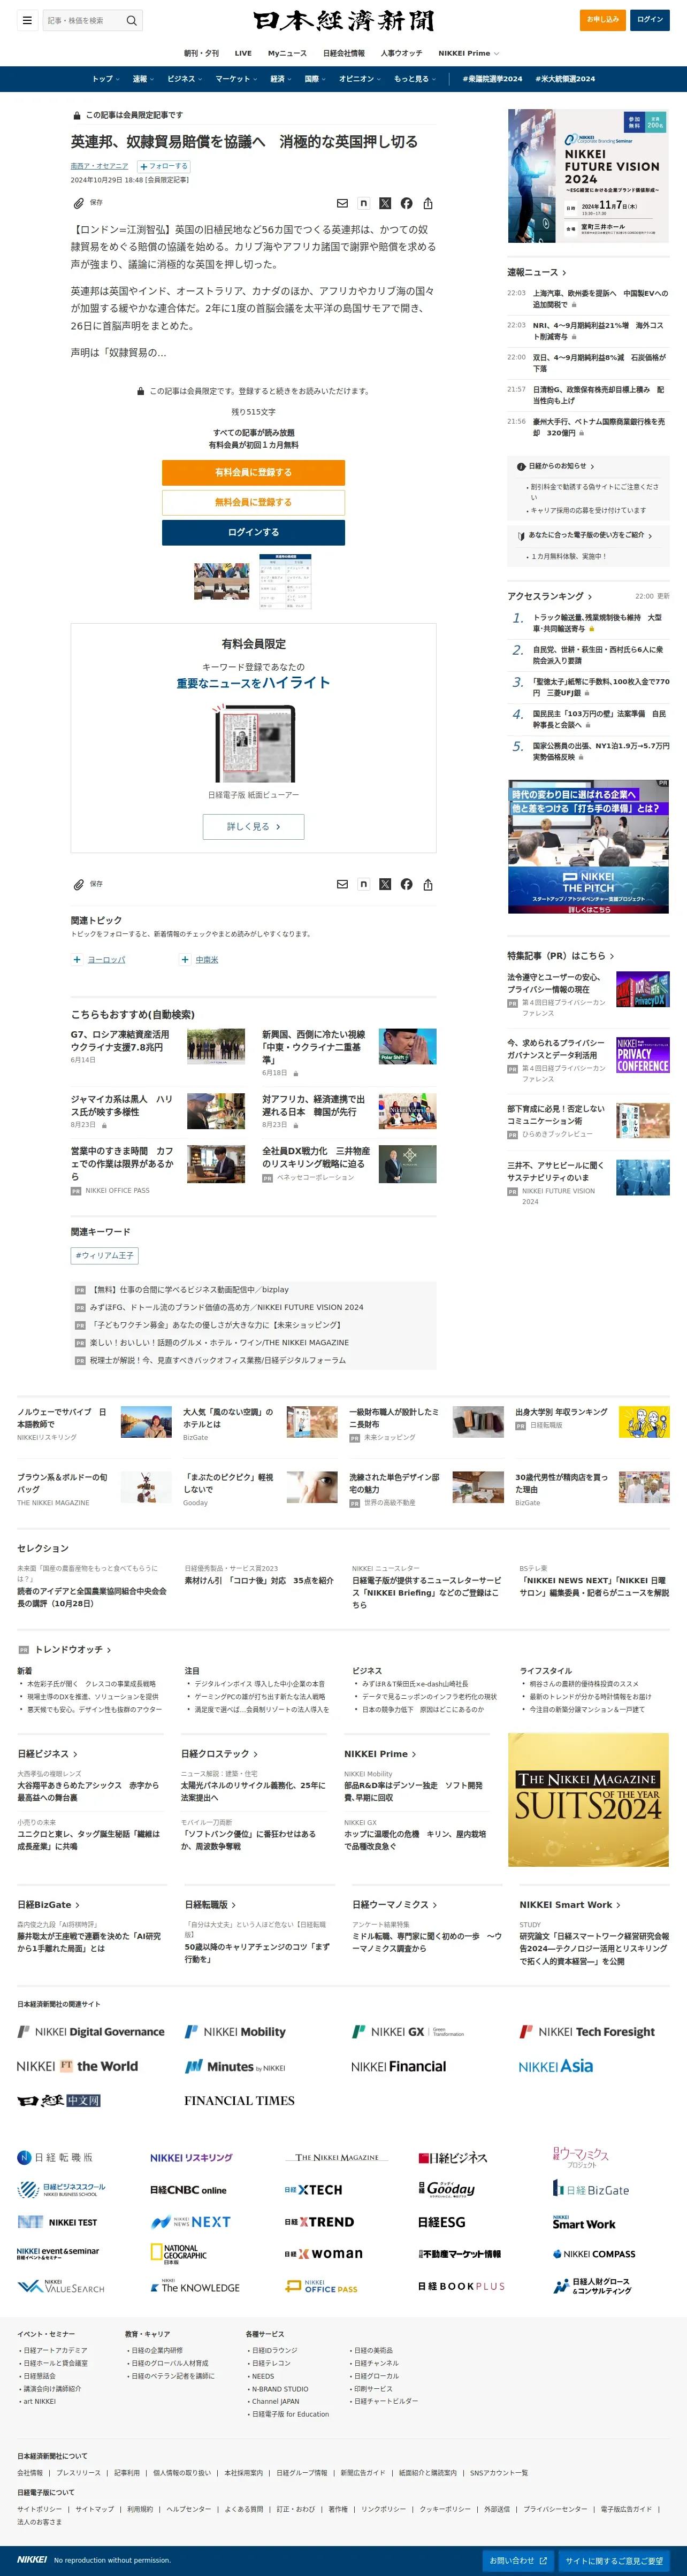
Task: Open the 日経ESG logo link
Action: (x=441, y=2221)
